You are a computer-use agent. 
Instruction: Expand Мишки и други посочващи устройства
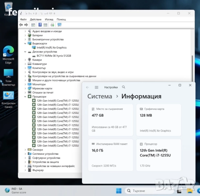[x=25, y=80]
